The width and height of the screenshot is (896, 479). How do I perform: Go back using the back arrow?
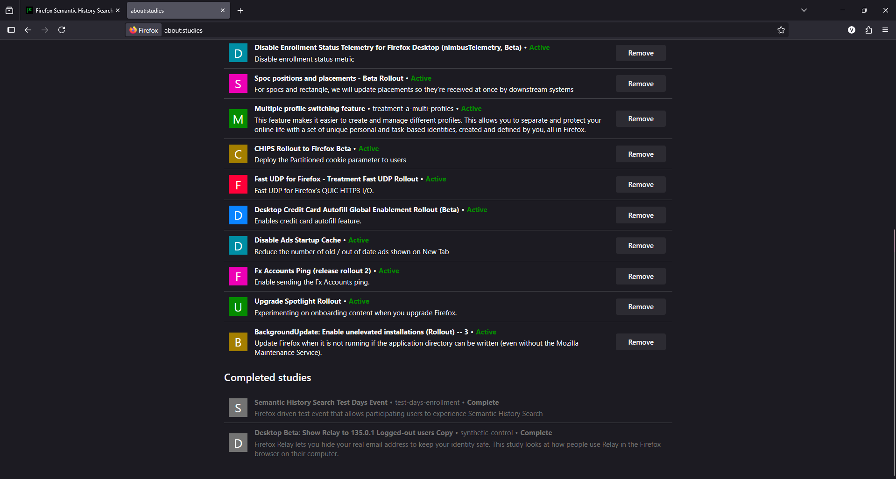point(28,30)
